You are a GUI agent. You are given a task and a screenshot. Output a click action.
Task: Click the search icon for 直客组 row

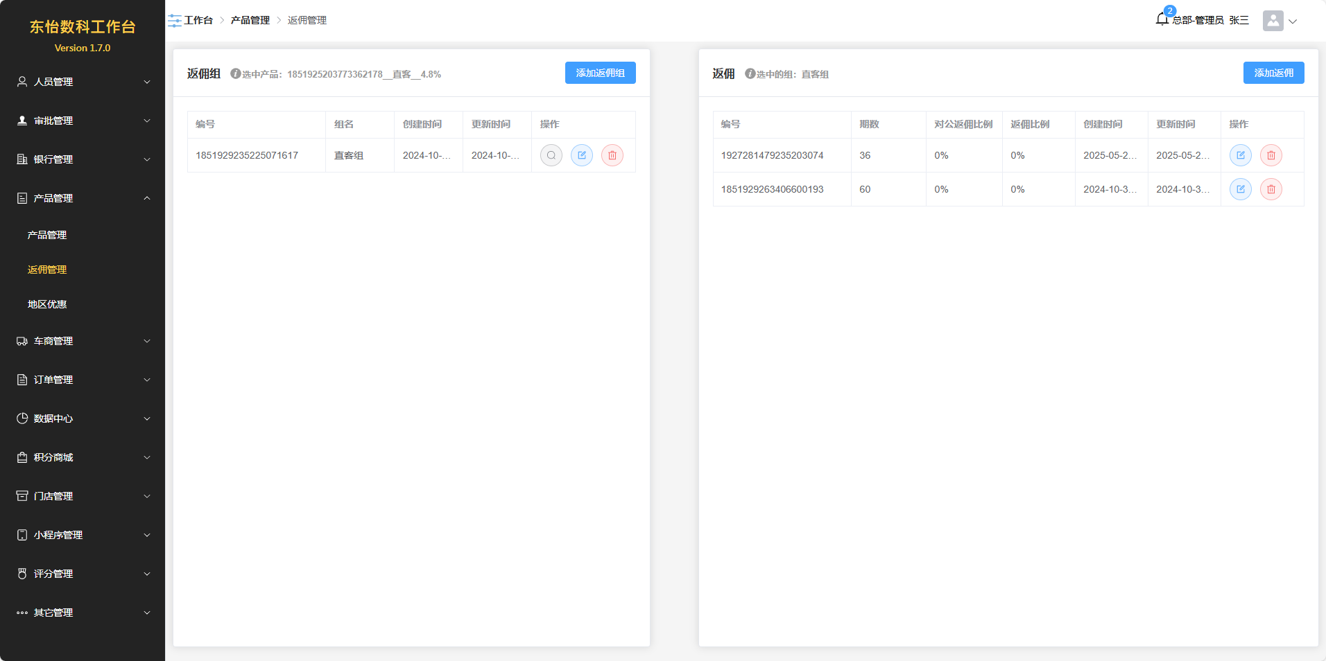point(551,155)
